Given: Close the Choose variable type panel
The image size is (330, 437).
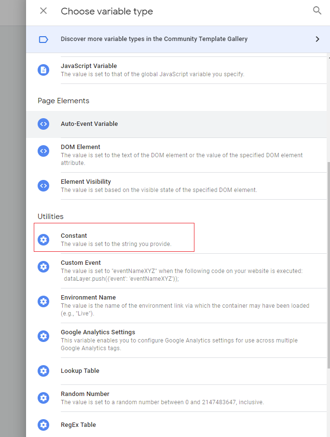Looking at the screenshot, I should tap(43, 11).
